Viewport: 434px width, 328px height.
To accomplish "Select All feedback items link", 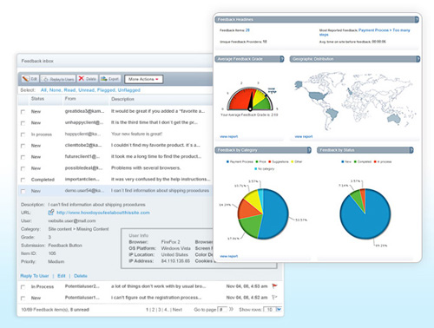I will pos(43,90).
